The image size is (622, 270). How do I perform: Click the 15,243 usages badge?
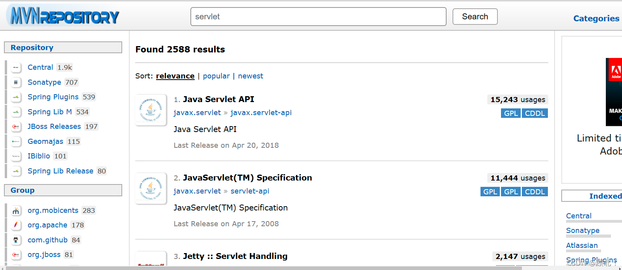(x=518, y=100)
